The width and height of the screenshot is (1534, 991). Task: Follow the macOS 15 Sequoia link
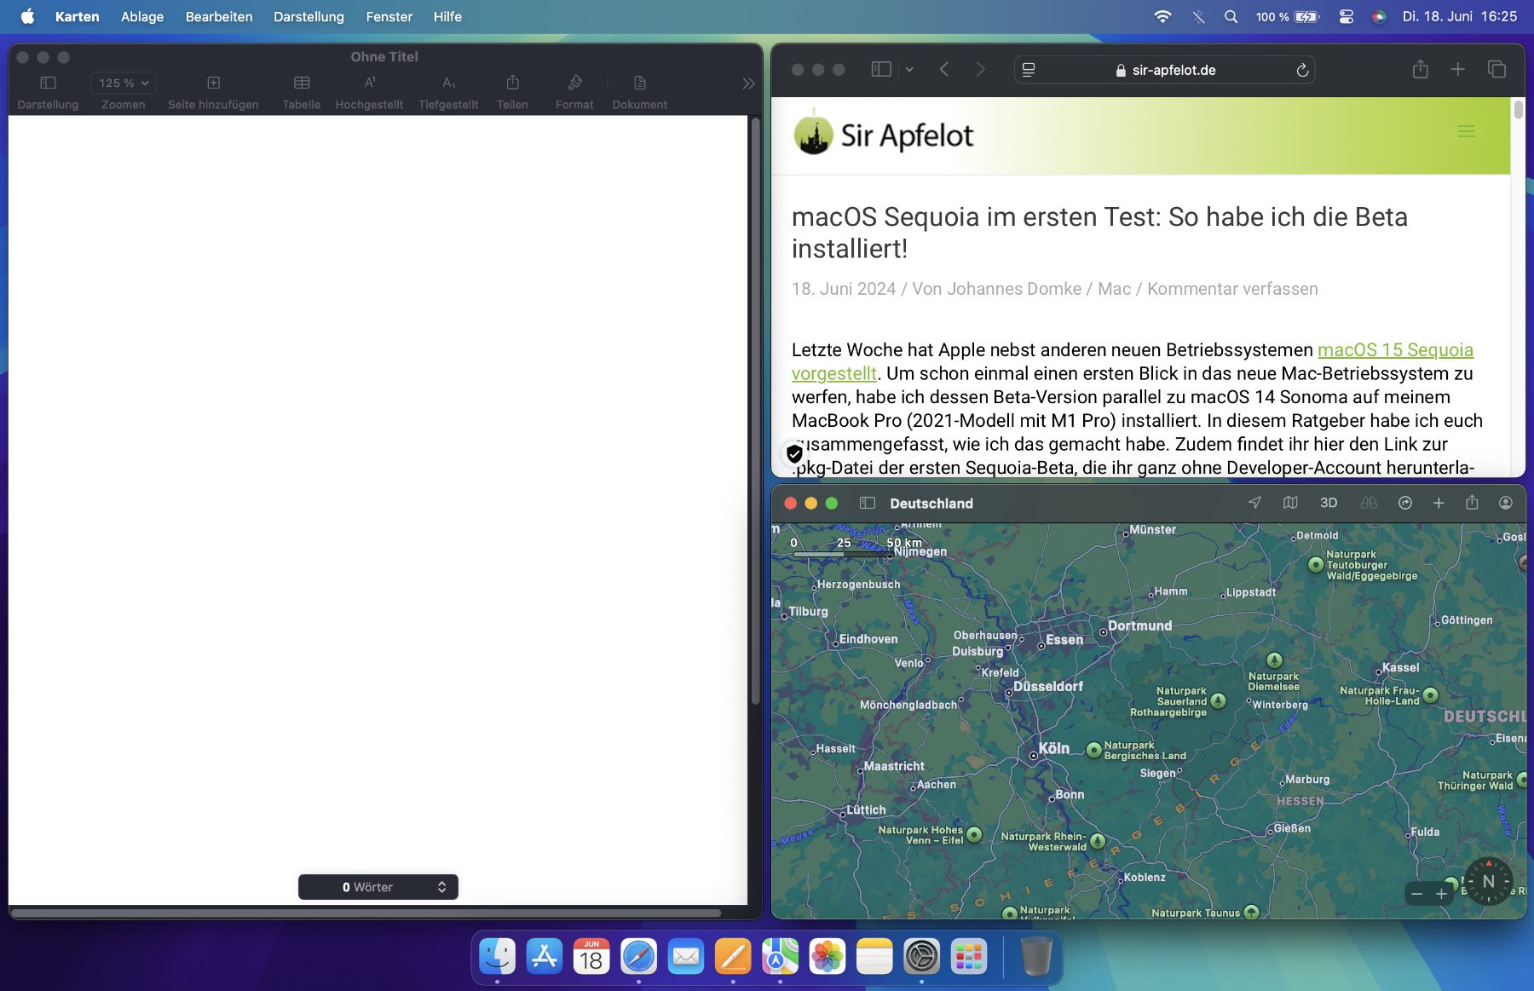coord(1395,350)
